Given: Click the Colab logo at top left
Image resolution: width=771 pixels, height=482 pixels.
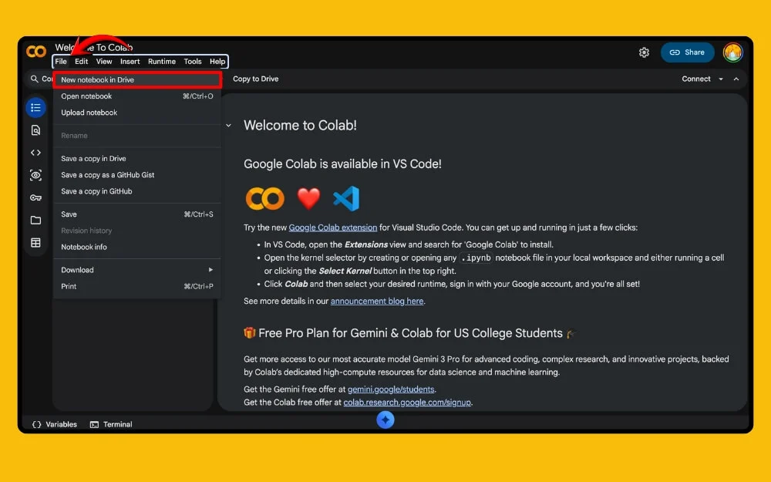Looking at the screenshot, I should pos(35,52).
